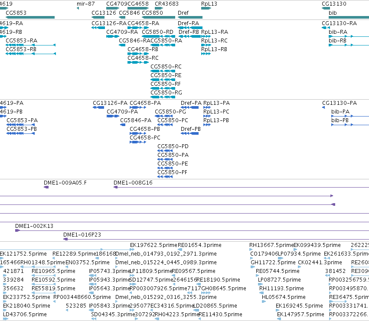The width and height of the screenshot is (369, 321).
Task: Select transcript CG5853-RB label
Action: pos(21,49)
